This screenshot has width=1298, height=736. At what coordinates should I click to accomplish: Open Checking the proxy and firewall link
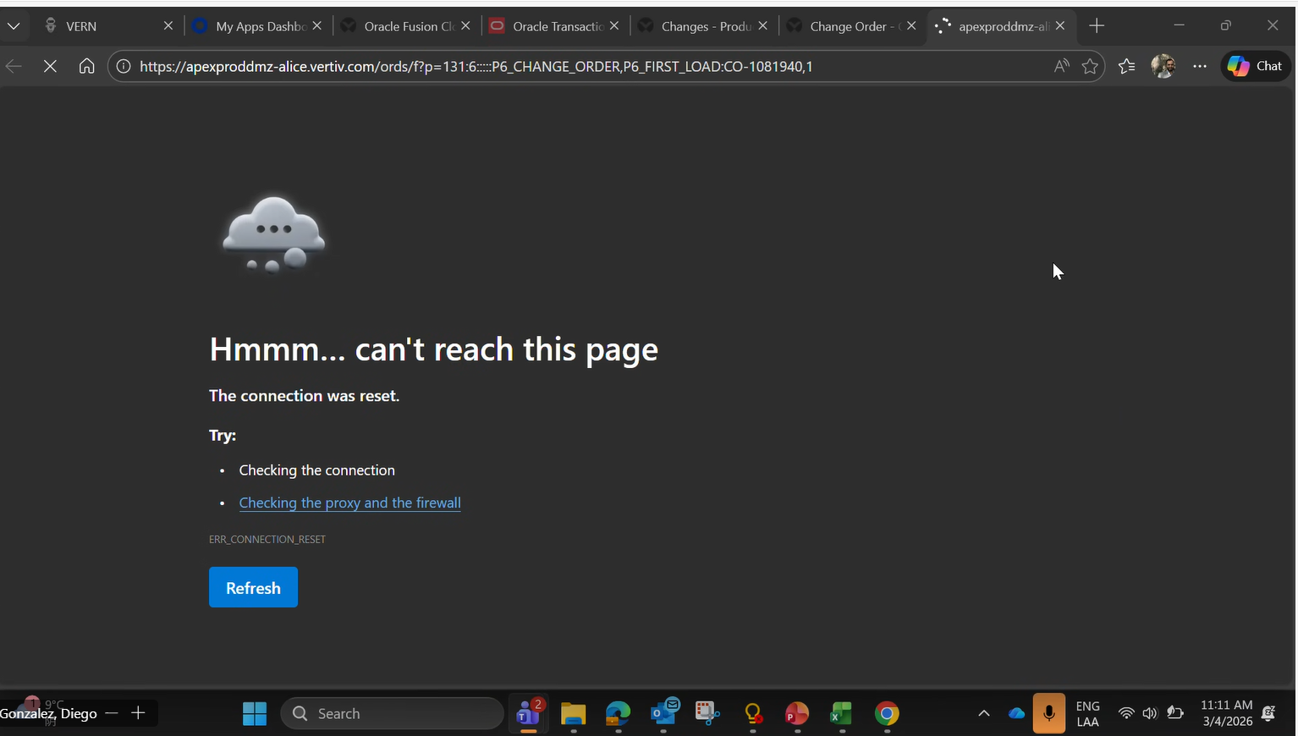tap(349, 503)
